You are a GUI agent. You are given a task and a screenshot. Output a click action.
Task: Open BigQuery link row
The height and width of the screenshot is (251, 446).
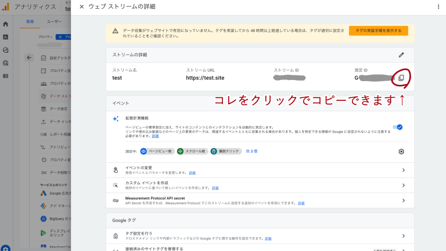[56, 219]
